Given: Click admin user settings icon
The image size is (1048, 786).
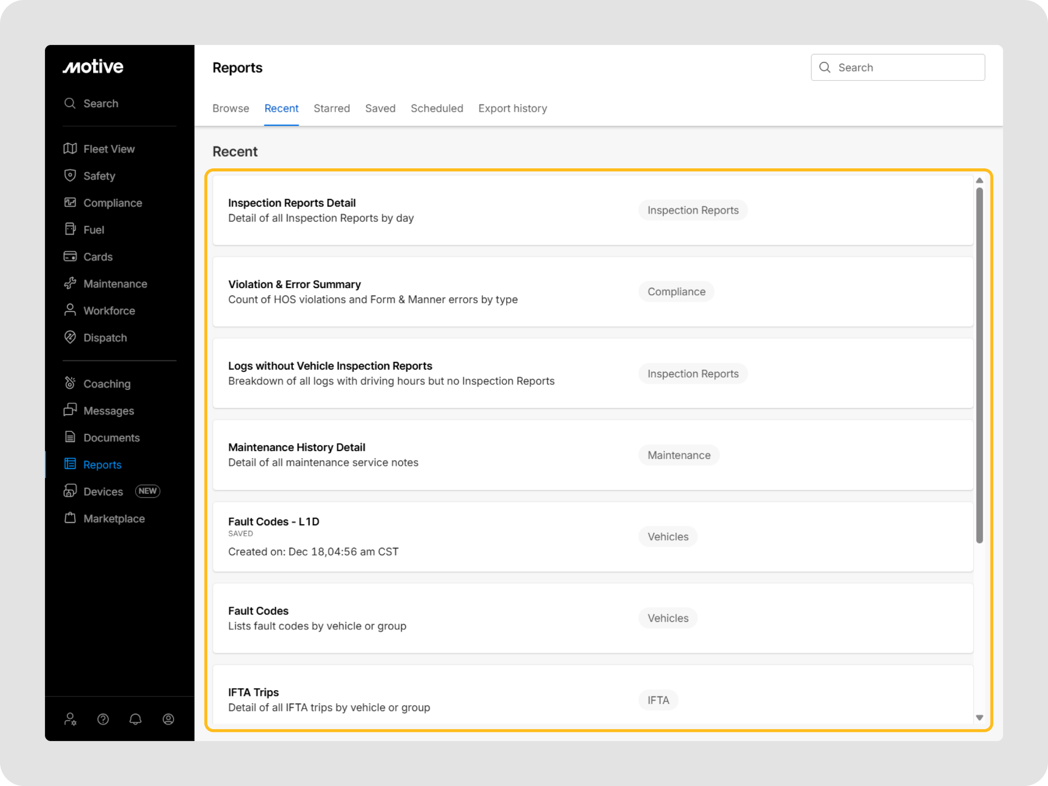Looking at the screenshot, I should tap(70, 719).
